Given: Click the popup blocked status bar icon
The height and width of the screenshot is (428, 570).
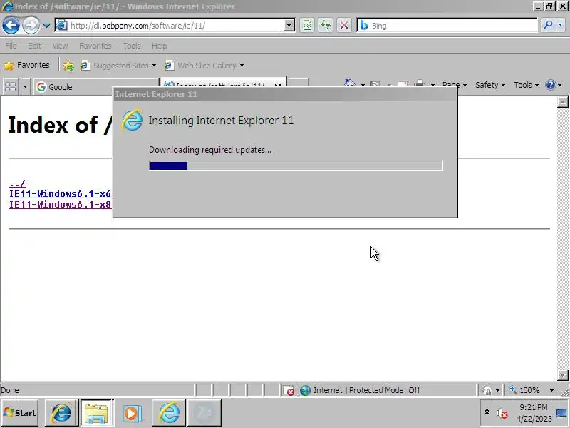Looking at the screenshot, I should click(x=289, y=390).
